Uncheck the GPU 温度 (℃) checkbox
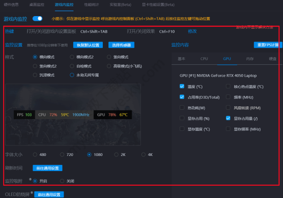This screenshot has height=198, width=283. pyautogui.click(x=182, y=86)
